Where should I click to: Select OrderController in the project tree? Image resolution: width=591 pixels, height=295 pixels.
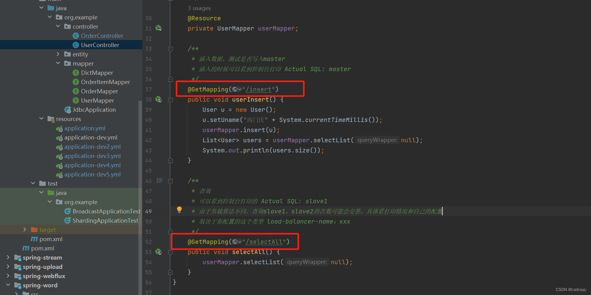102,36
